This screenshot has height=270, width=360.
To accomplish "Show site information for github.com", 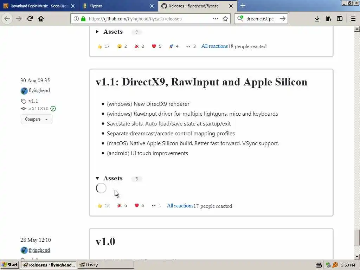I will tap(76, 19).
